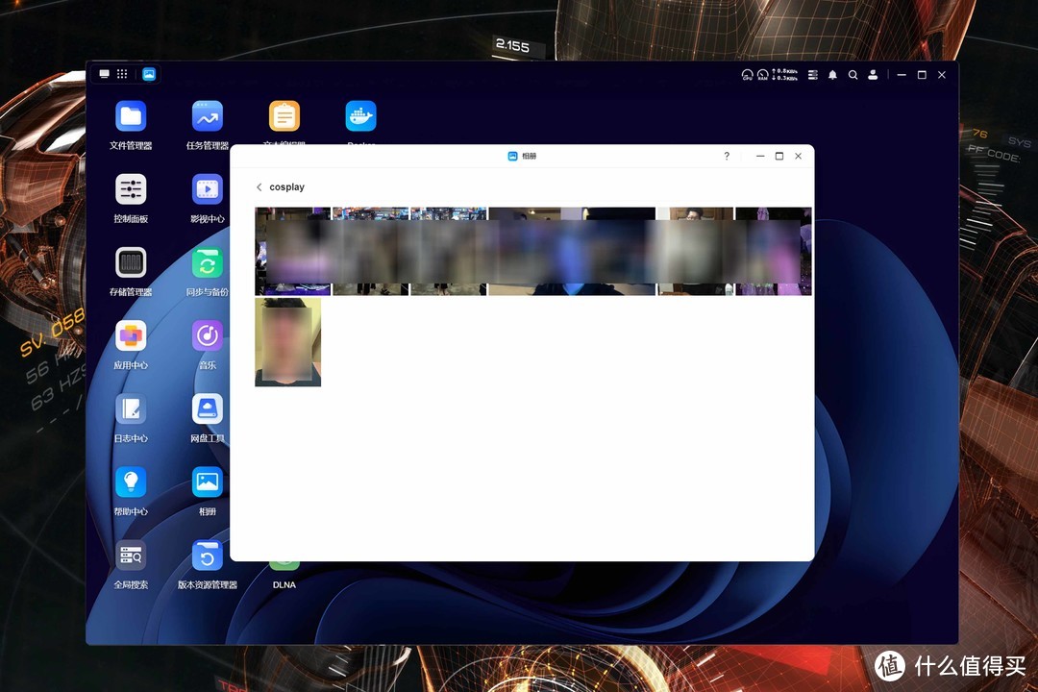
Task: Open 帮助中心 help center
Action: point(131,482)
